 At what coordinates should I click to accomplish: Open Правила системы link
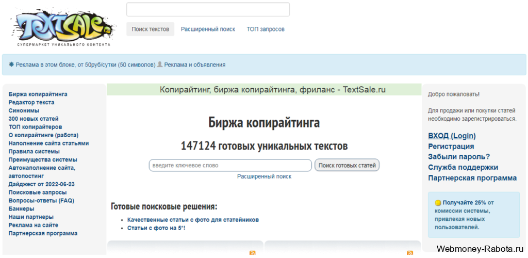pyautogui.click(x=35, y=152)
